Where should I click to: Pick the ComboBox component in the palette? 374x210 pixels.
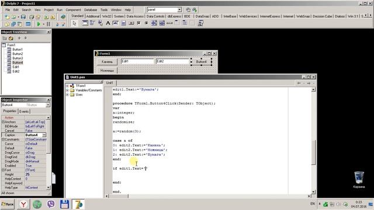click(x=162, y=23)
